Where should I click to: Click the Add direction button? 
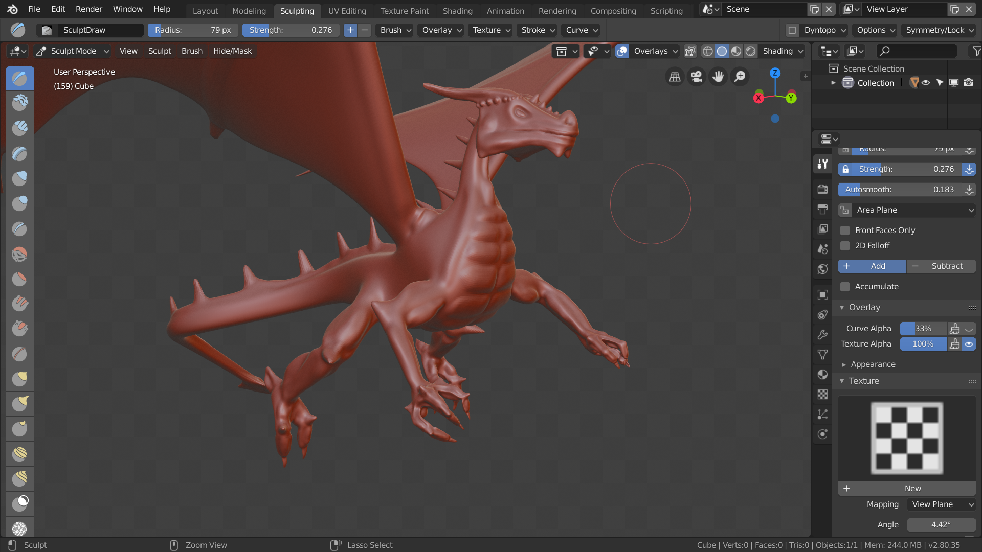click(872, 266)
